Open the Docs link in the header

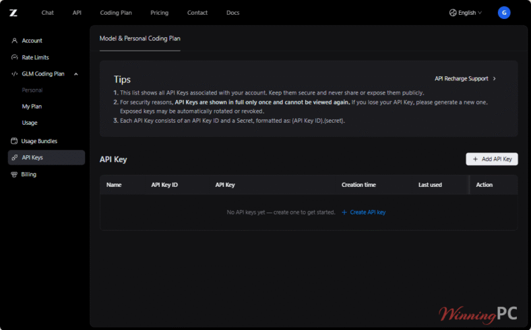232,13
